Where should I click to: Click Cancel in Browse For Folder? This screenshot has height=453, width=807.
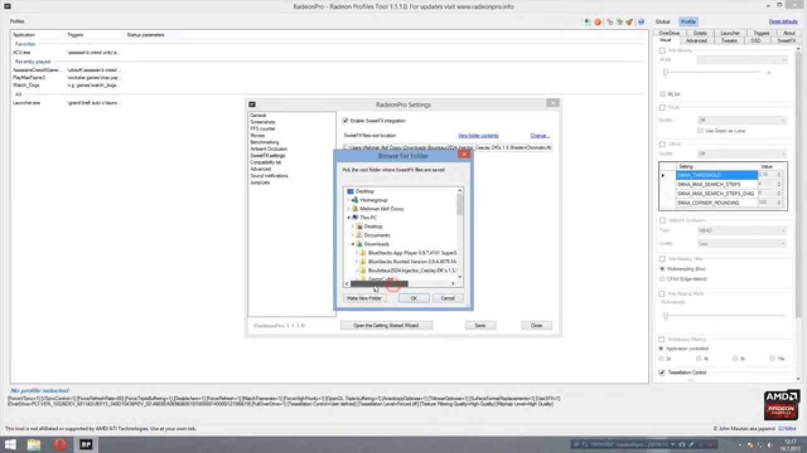[x=448, y=298]
